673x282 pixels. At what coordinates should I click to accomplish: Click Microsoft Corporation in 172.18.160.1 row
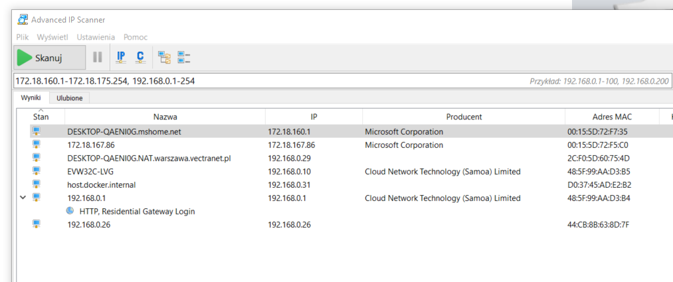404,132
